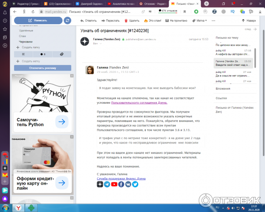Go to next message with след. arrow

point(251,29)
